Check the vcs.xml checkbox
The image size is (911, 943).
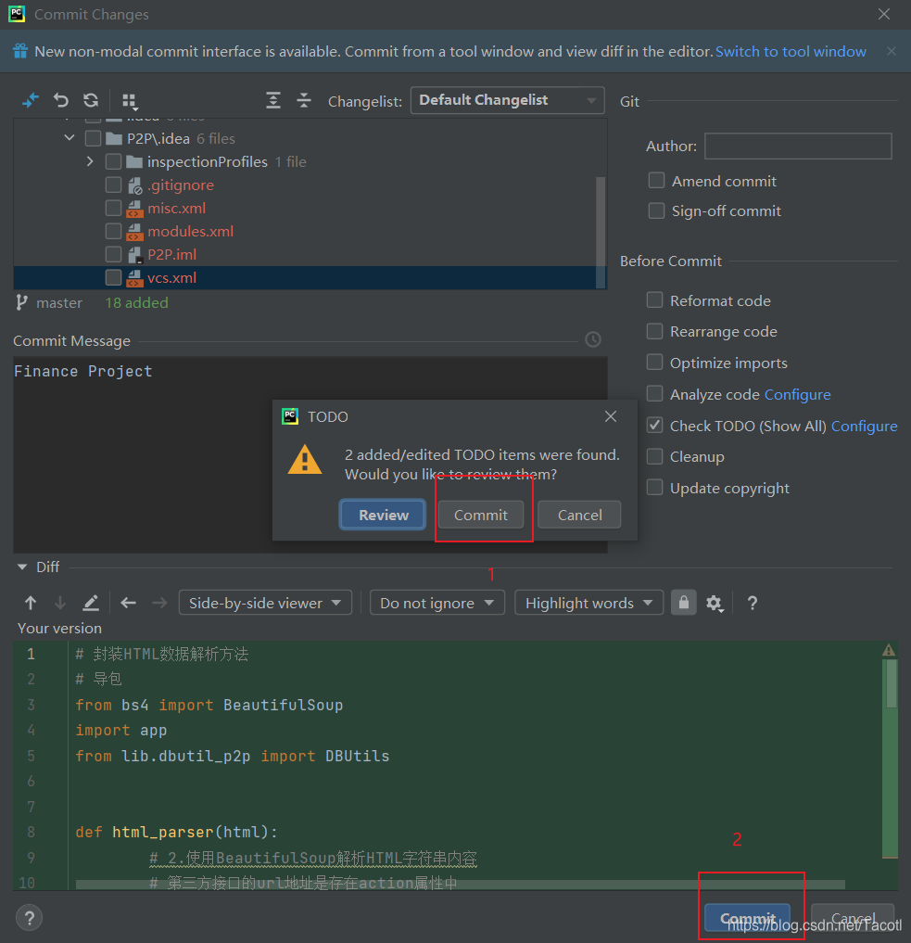[x=114, y=278]
